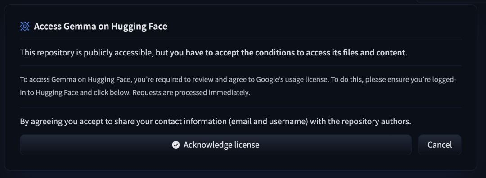Acknowledge the Gemma license
The height and width of the screenshot is (178, 486).
pos(216,145)
